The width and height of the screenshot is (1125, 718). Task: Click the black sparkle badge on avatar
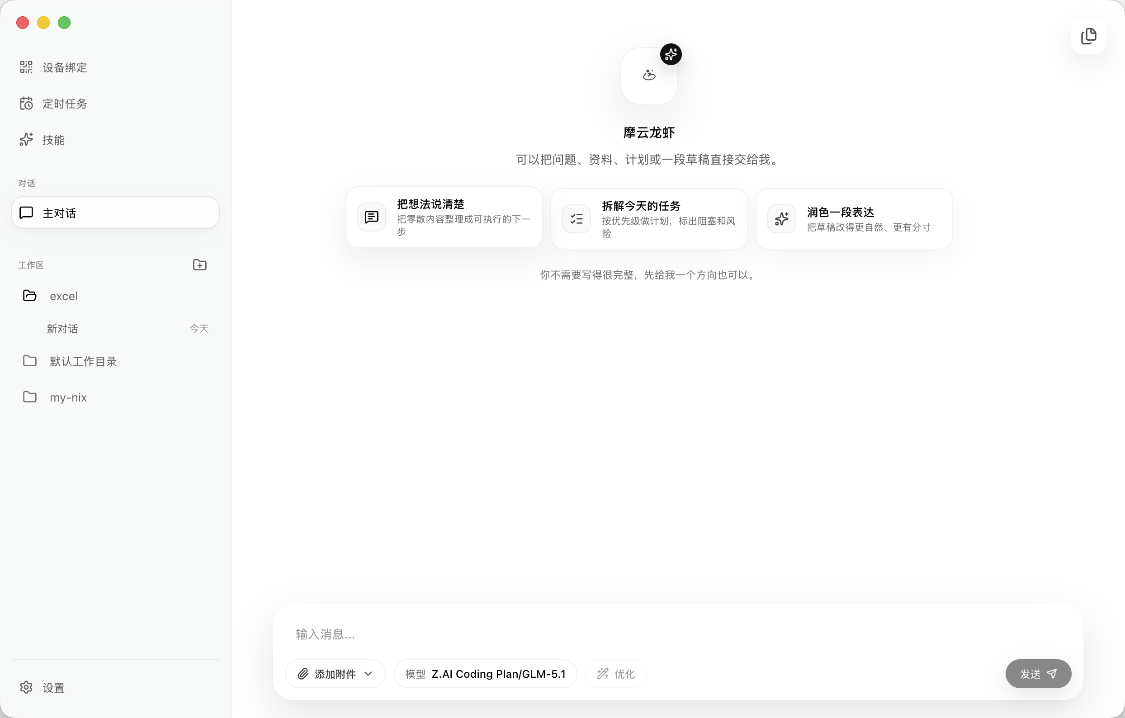671,55
